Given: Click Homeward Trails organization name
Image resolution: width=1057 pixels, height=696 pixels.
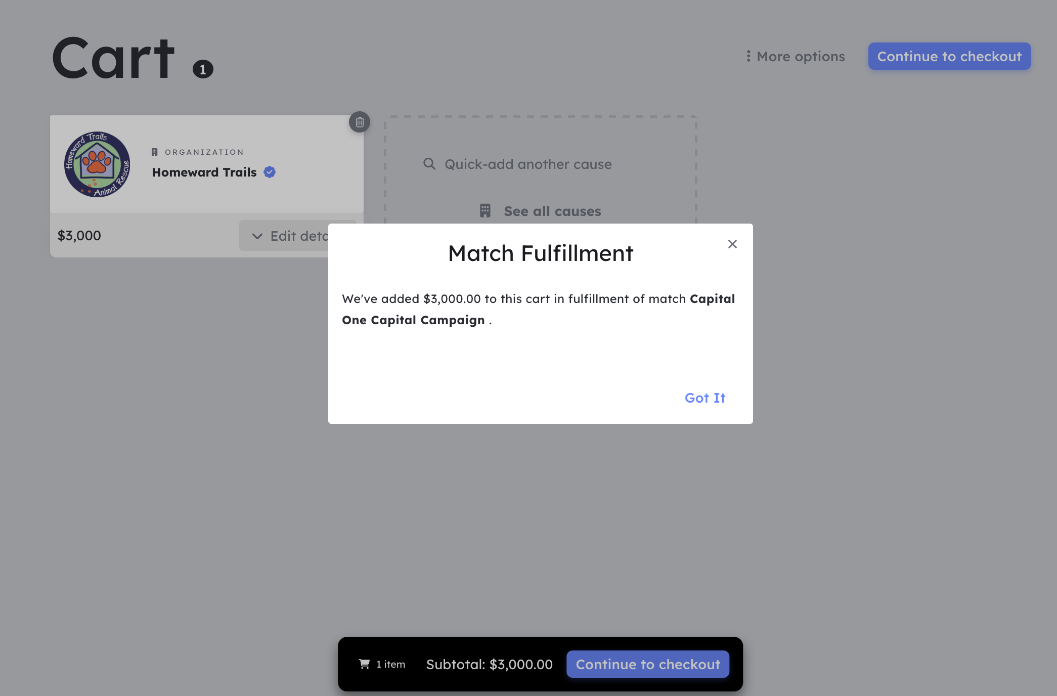Looking at the screenshot, I should coord(204,172).
